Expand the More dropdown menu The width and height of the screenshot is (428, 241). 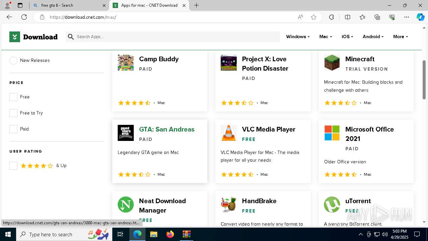[401, 37]
